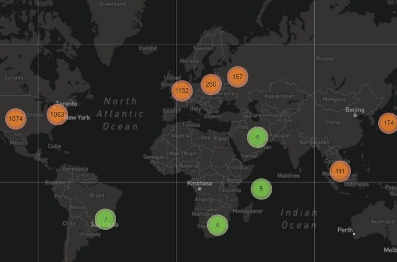
Task: Open the 1132 cluster over the United Kingdom
Action: click(182, 91)
